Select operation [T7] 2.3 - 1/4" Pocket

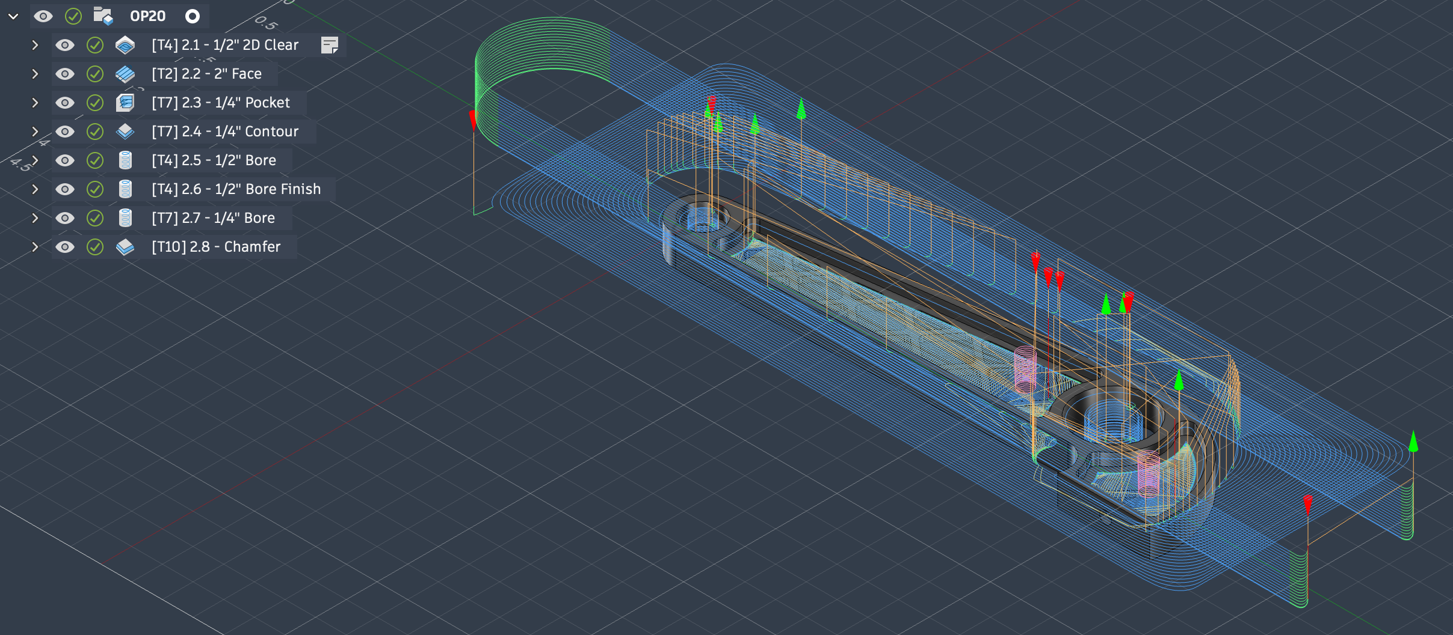pyautogui.click(x=221, y=103)
